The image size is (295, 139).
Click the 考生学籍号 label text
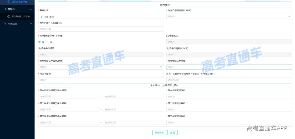pos(46,74)
